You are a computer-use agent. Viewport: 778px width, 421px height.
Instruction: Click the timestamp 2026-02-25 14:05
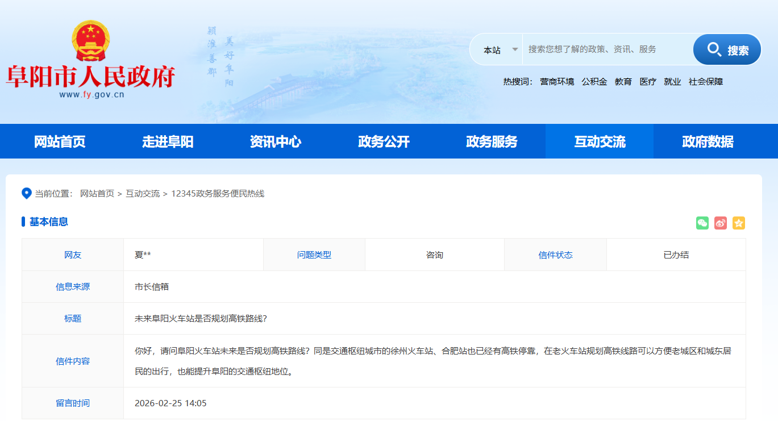[170, 403]
